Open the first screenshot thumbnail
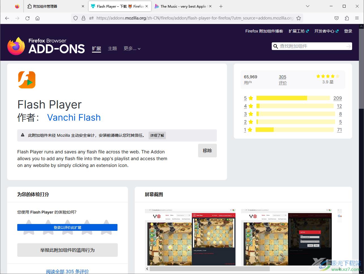Viewport: 364px width, 274px height. 190,237
